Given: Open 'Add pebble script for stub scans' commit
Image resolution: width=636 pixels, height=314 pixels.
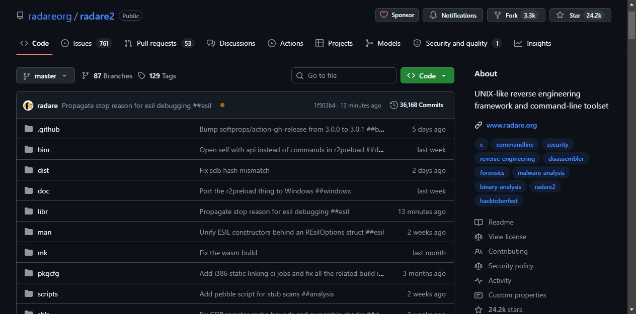Looking at the screenshot, I should [267, 294].
